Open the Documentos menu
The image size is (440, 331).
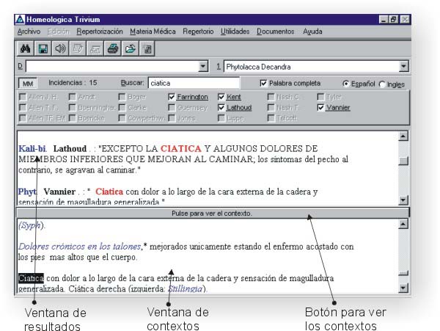click(275, 32)
